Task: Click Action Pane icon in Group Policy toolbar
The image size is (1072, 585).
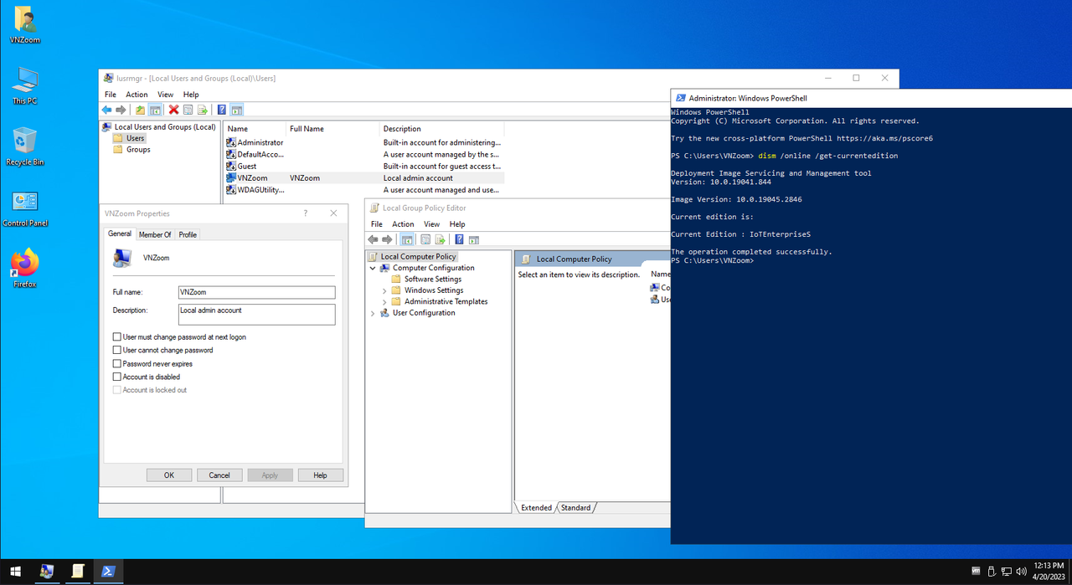Action: 474,239
